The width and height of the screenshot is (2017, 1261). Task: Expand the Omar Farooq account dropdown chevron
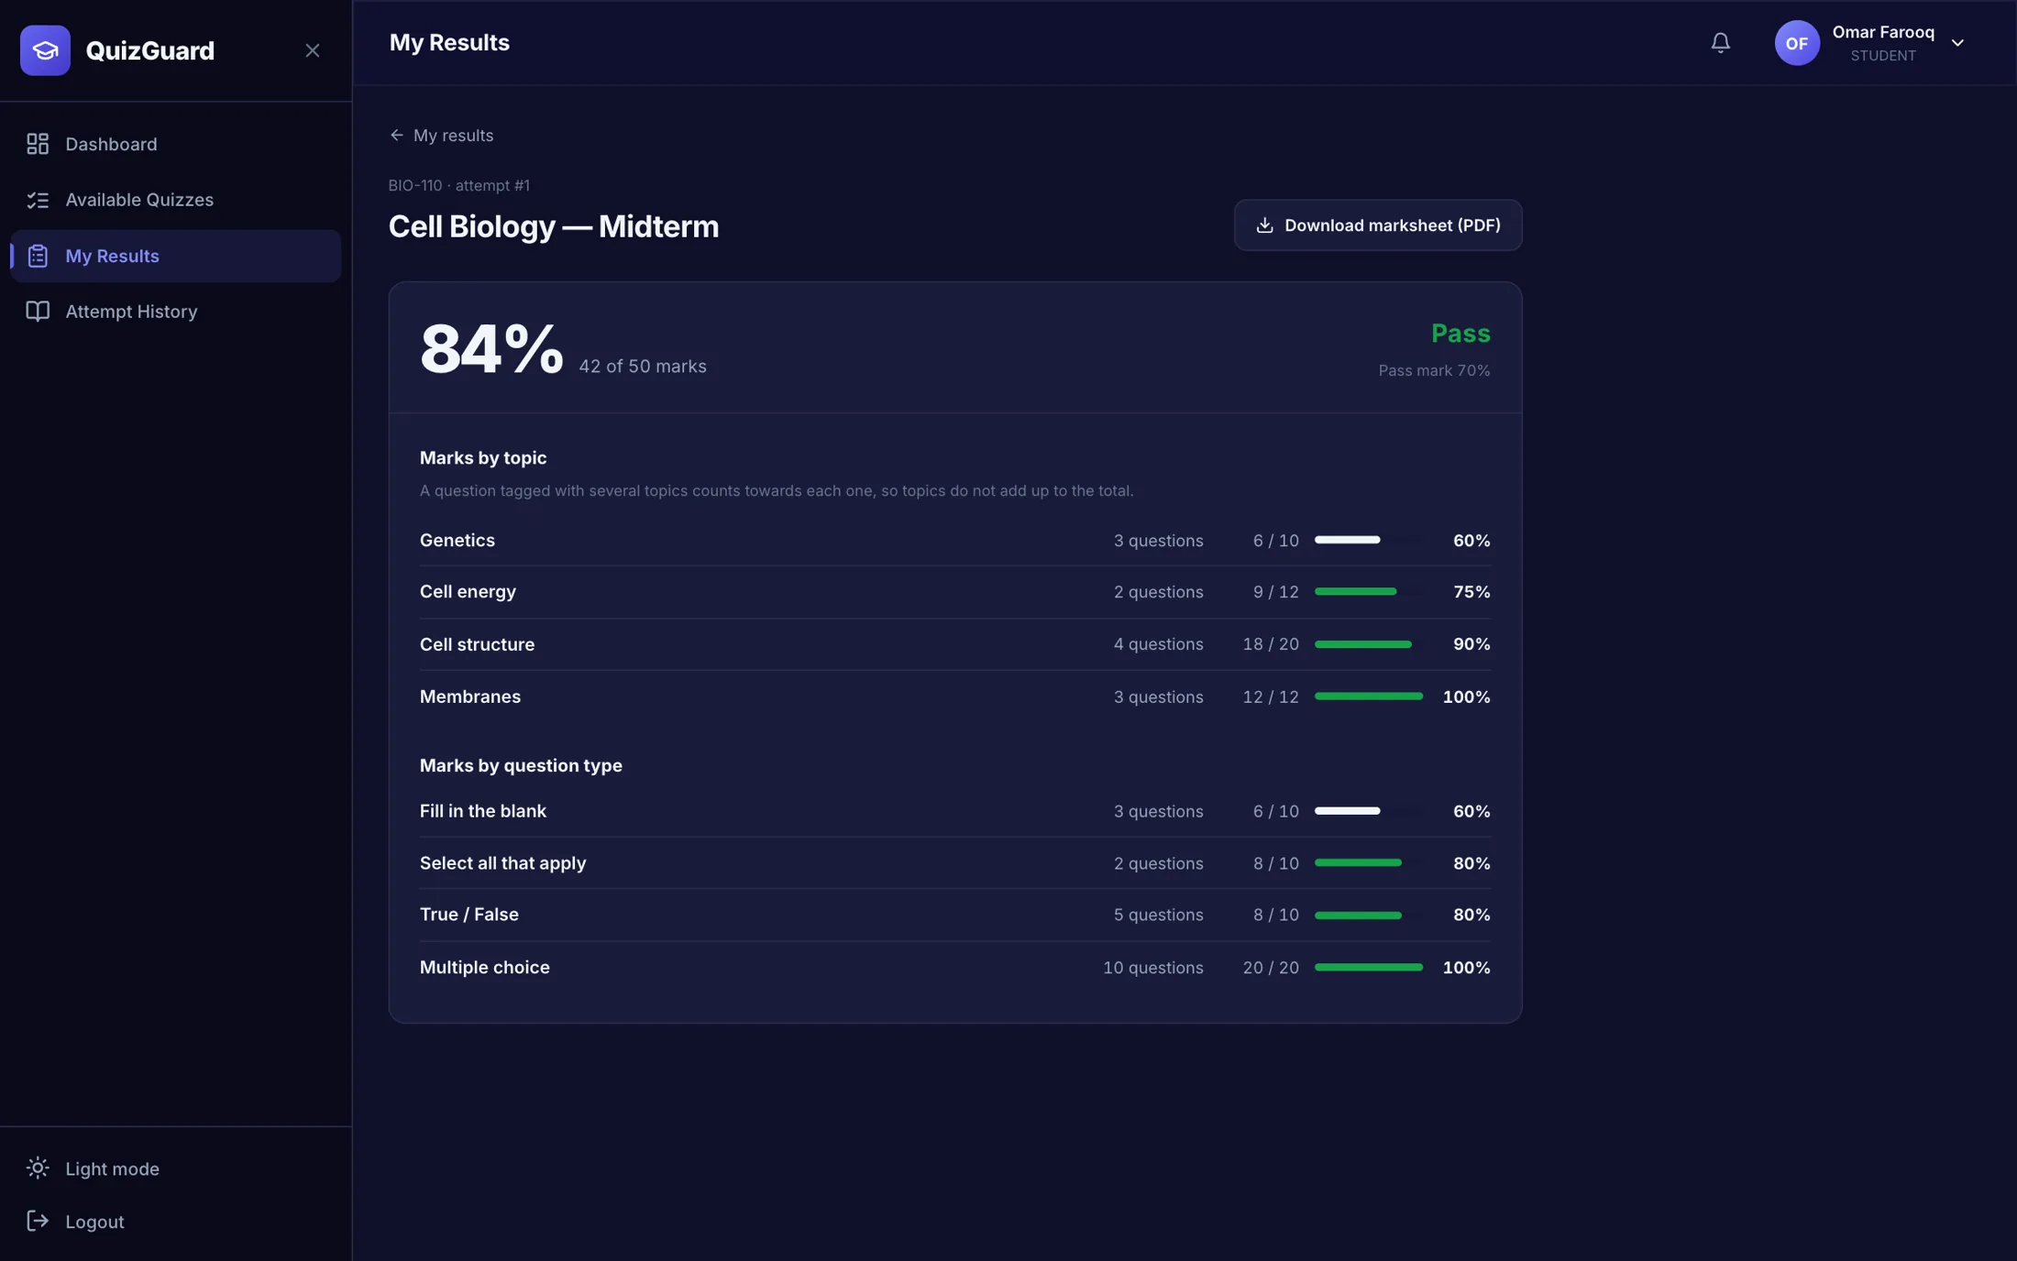pos(1957,43)
